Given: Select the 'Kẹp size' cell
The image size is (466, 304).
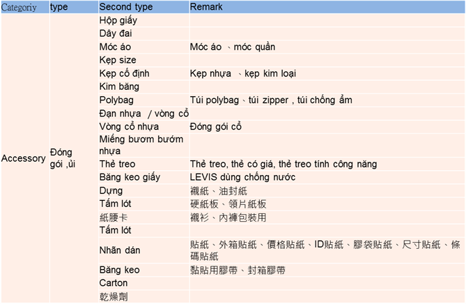Looking at the screenshot, I should [118, 60].
